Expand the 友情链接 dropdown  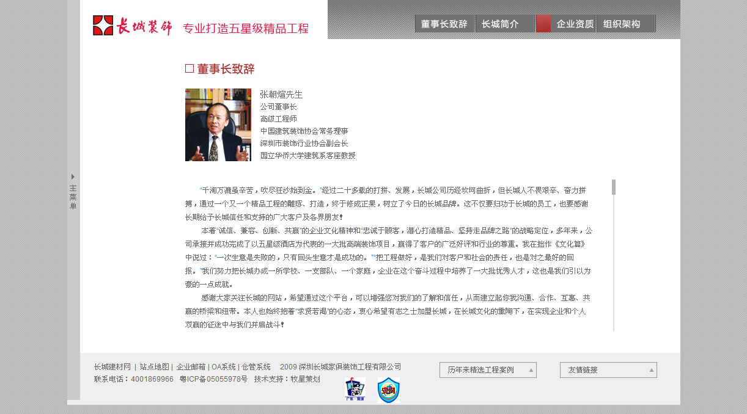pyautogui.click(x=608, y=370)
